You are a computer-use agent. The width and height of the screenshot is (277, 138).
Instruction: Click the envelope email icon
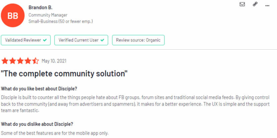pyautogui.click(x=242, y=5)
